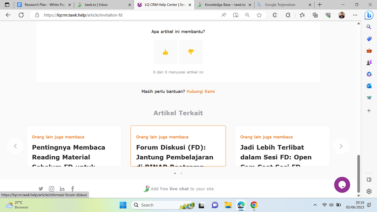This screenshot has height=212, width=377.
Task: Click the thumbs-up icon to like the article
Action: click(165, 52)
